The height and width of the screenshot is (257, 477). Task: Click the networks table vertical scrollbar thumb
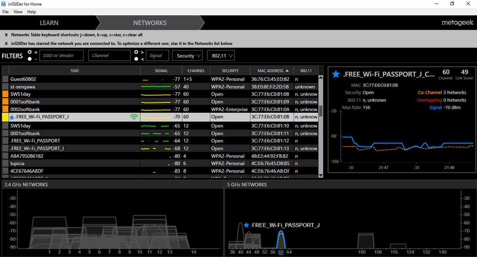tap(321, 111)
